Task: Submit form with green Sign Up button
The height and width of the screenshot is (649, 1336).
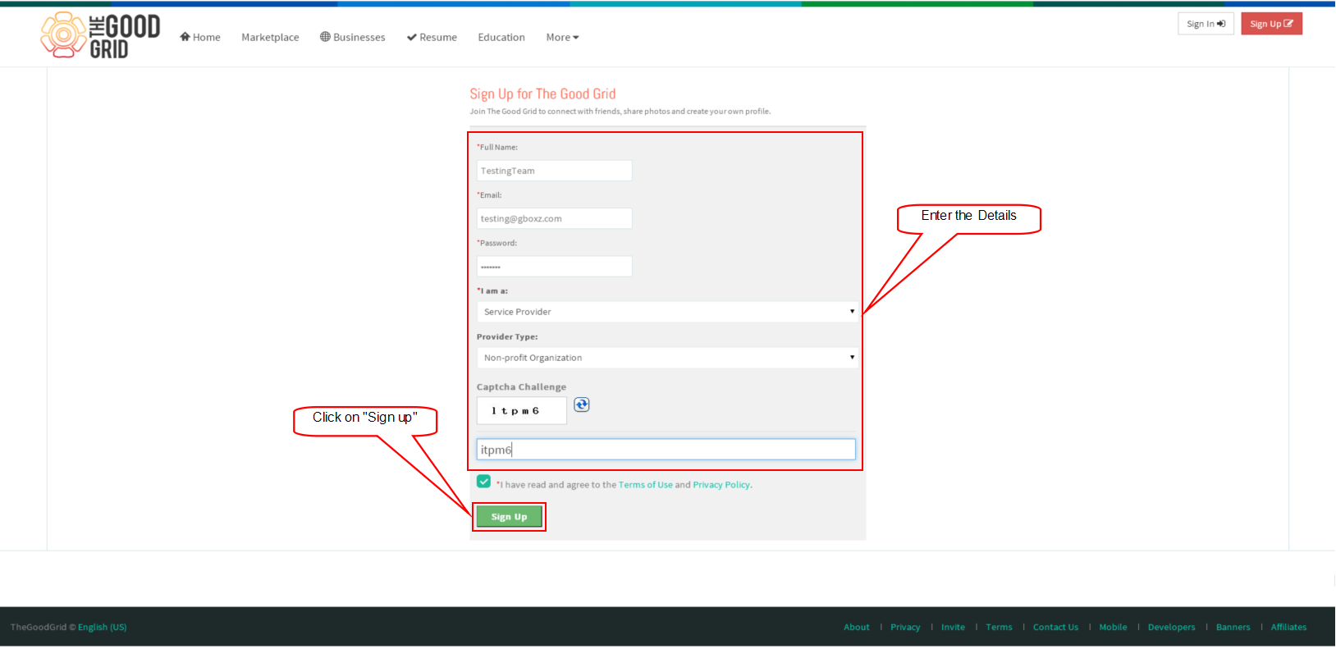Action: [x=509, y=517]
